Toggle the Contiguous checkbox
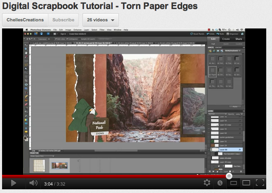Viewport: 272px width, 193px height. coord(67,39)
